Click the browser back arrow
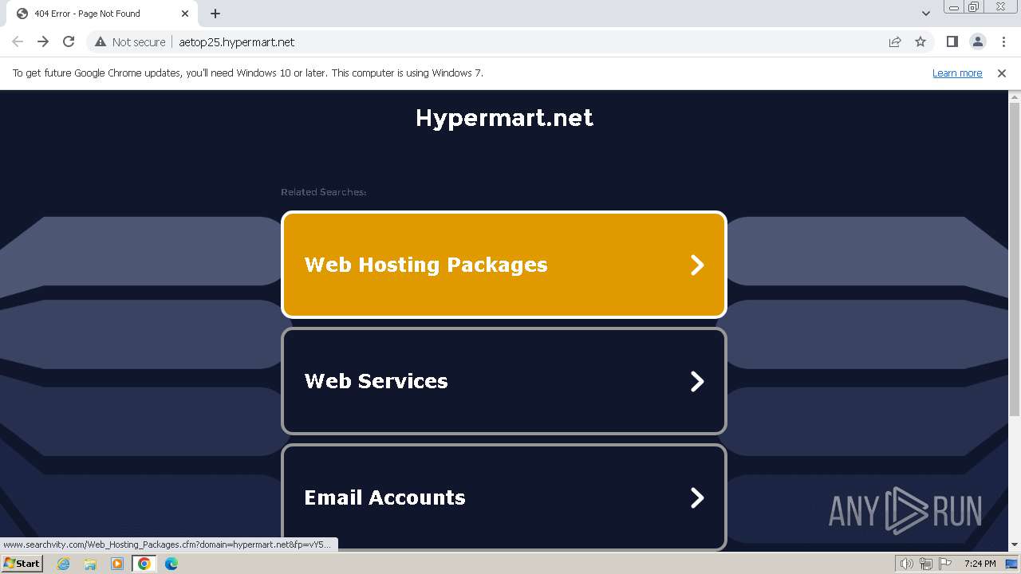The image size is (1021, 574). [x=18, y=42]
